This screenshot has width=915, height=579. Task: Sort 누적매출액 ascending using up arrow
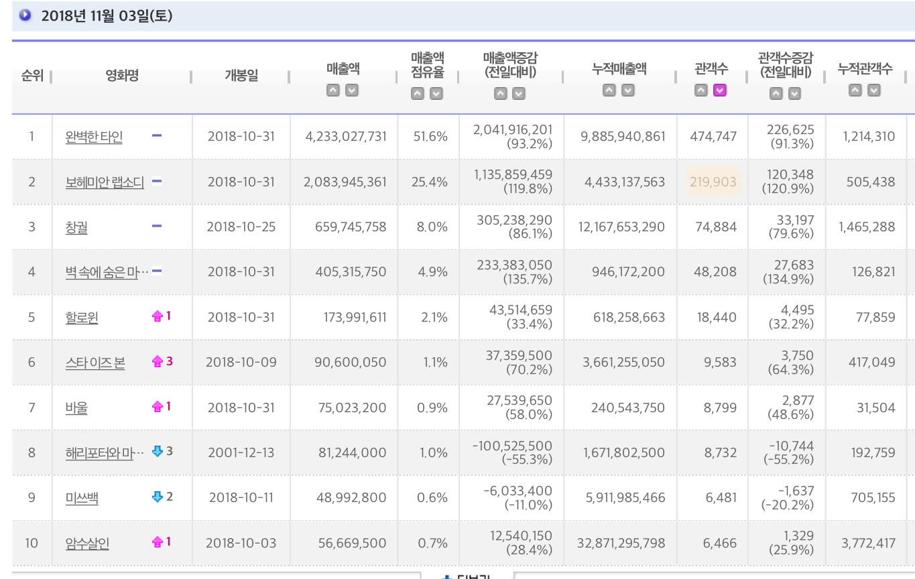click(x=609, y=90)
